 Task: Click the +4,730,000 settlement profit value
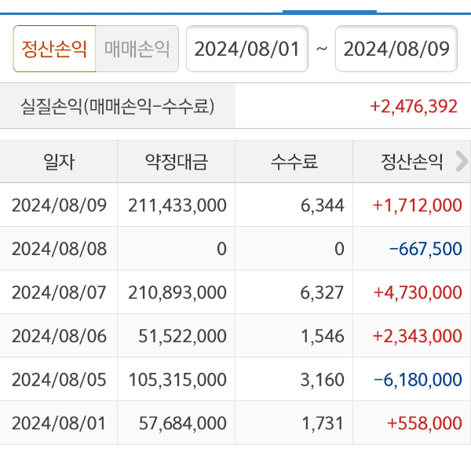tap(418, 293)
